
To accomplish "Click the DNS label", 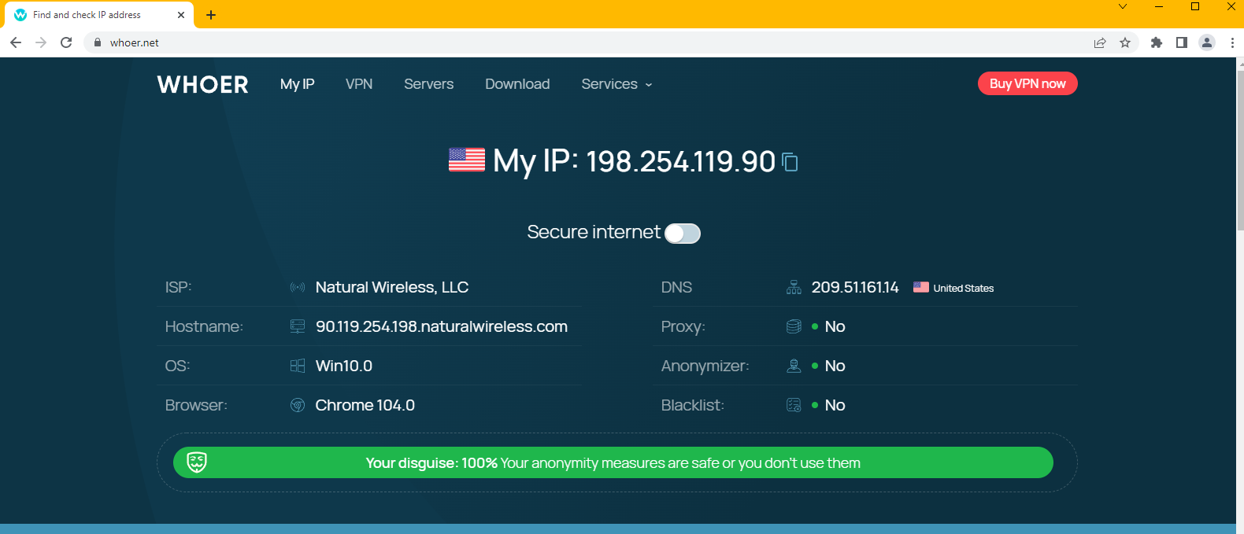I will (x=676, y=287).
